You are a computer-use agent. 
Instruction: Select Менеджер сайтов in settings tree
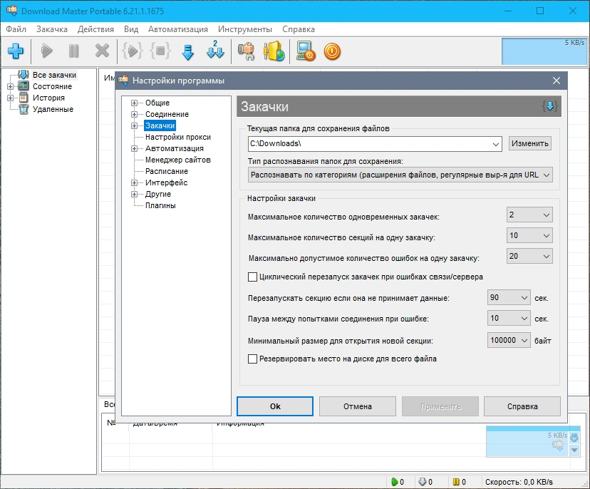pyautogui.click(x=178, y=160)
